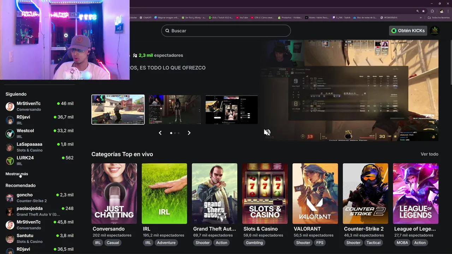This screenshot has height=254, width=452.
Task: Click Ver todo for top categories
Action: 429,154
